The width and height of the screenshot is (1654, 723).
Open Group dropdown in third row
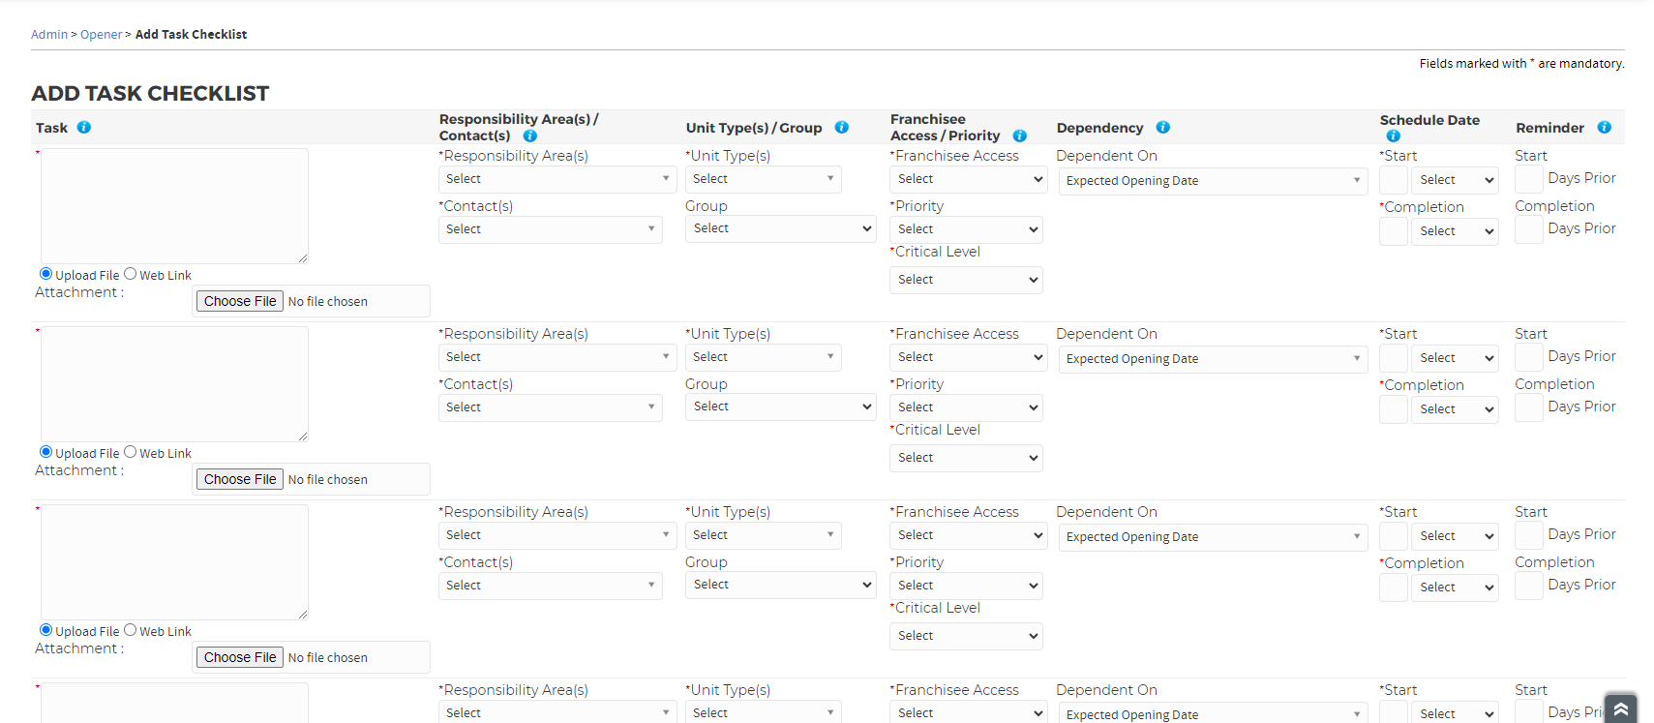click(781, 585)
